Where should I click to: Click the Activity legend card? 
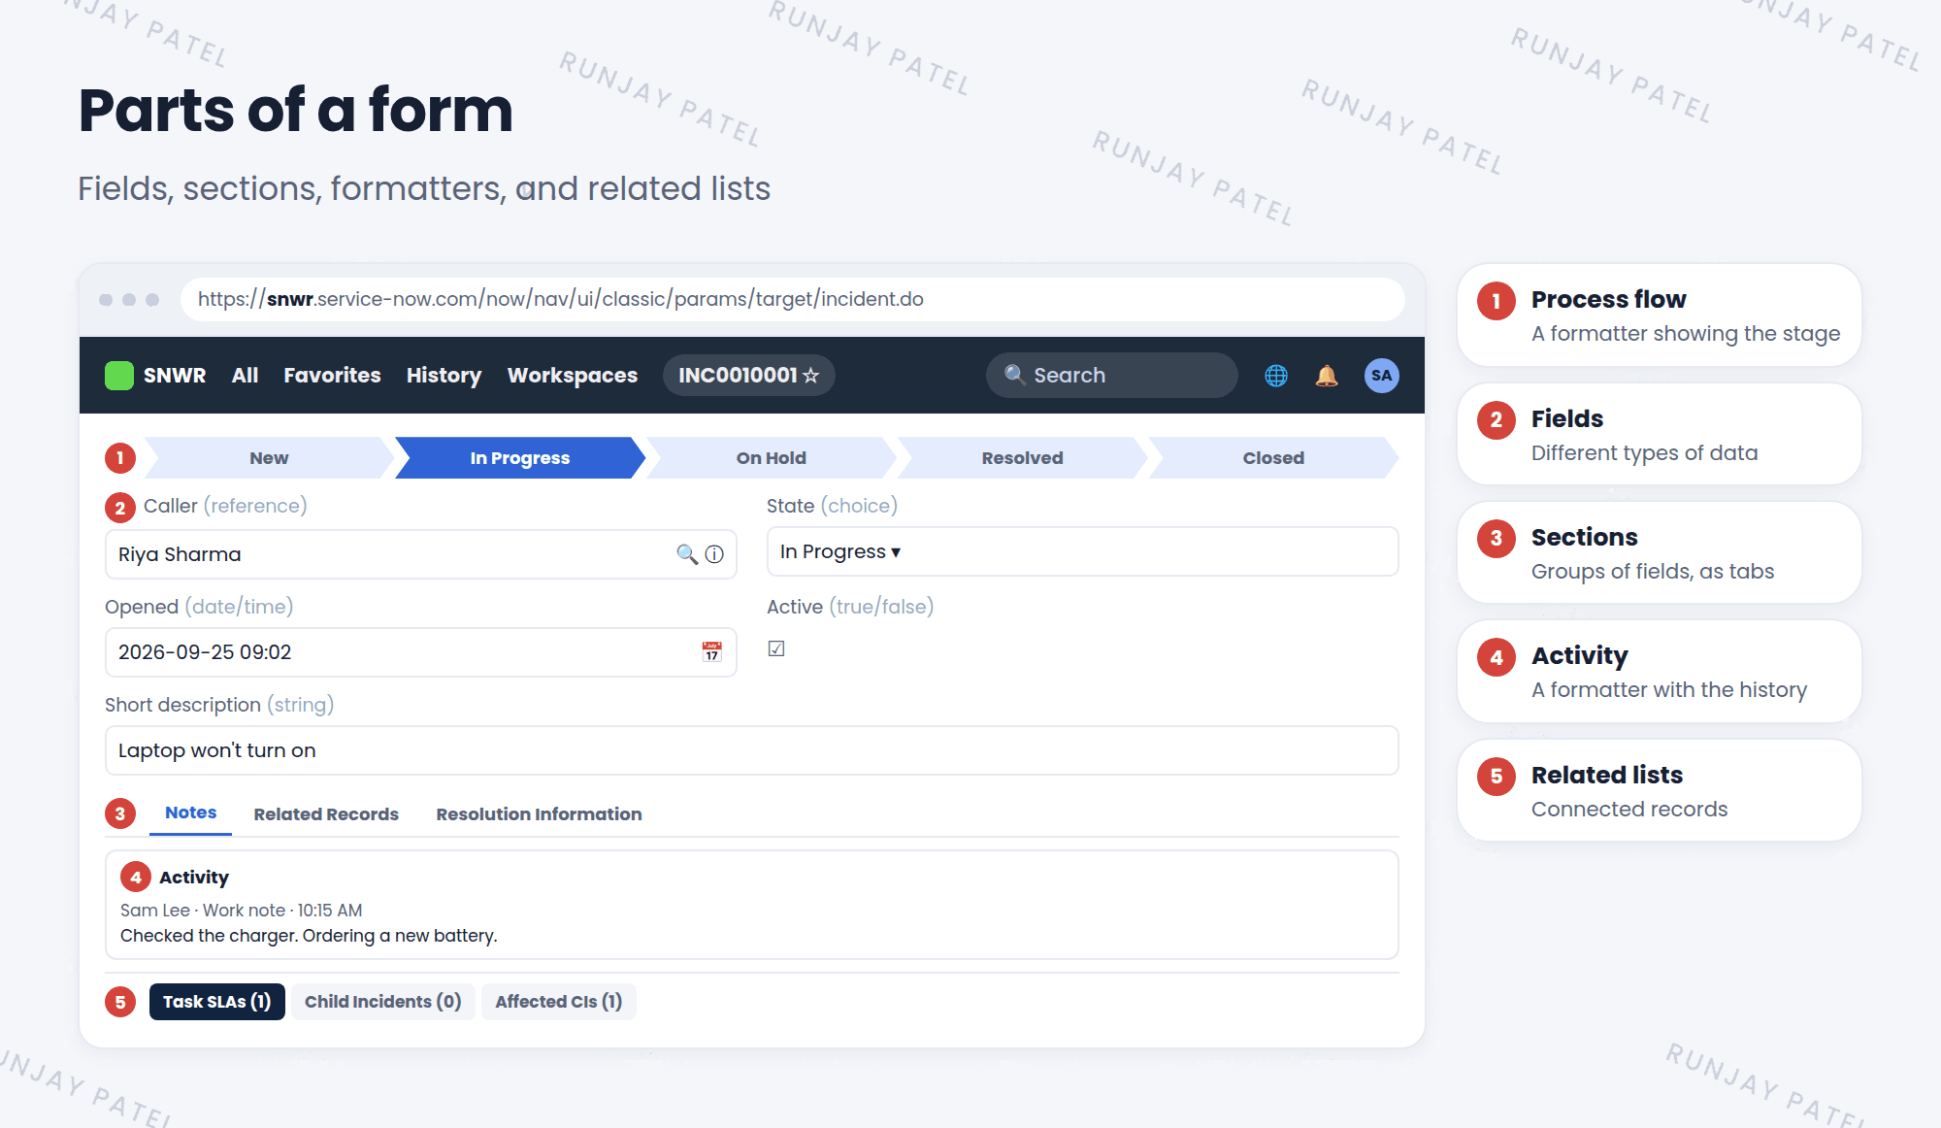pos(1659,672)
